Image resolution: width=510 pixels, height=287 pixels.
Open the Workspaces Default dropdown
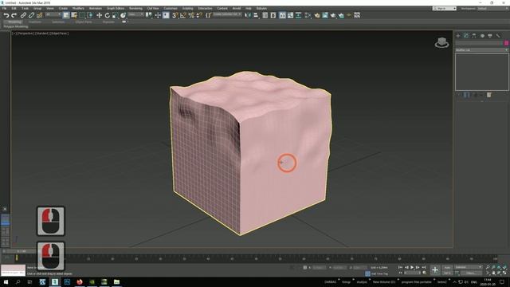click(x=492, y=9)
